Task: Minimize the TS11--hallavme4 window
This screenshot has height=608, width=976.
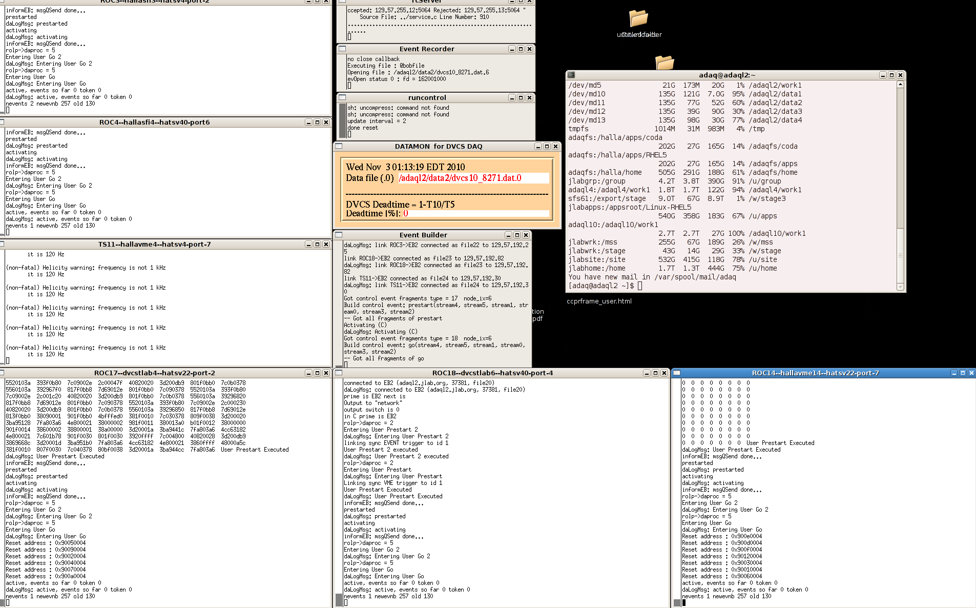Action: pyautogui.click(x=308, y=244)
